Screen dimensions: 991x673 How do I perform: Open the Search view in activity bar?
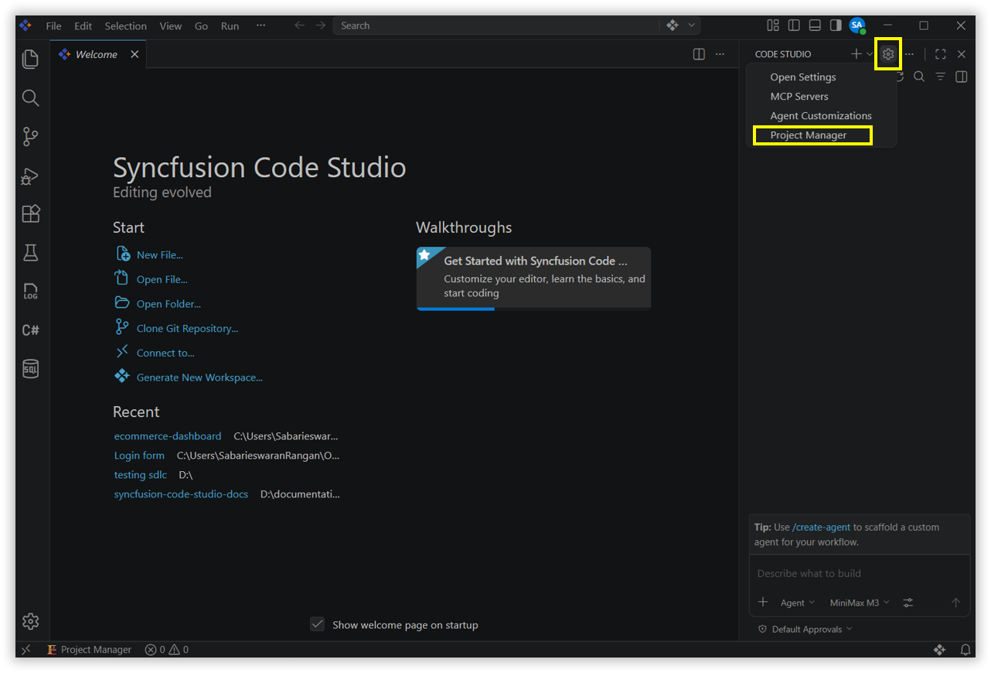[30, 97]
